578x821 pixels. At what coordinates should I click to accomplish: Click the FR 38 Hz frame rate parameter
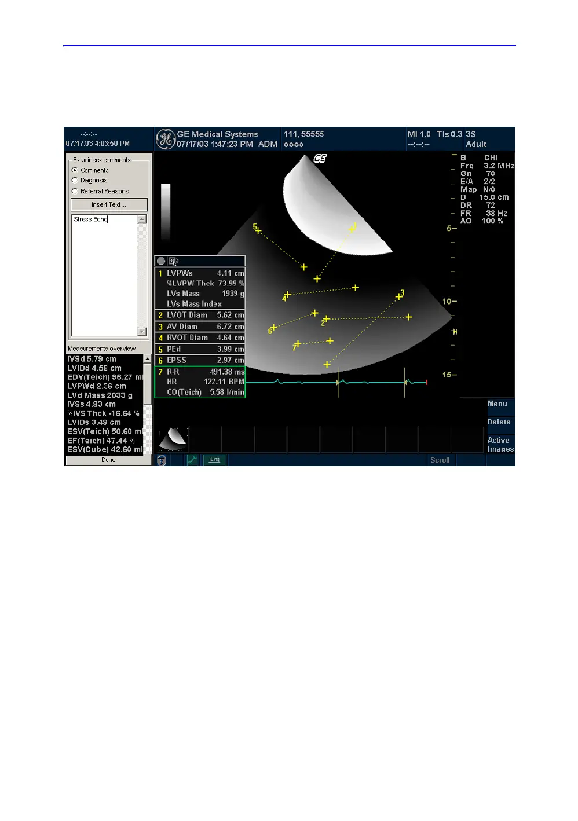484,214
